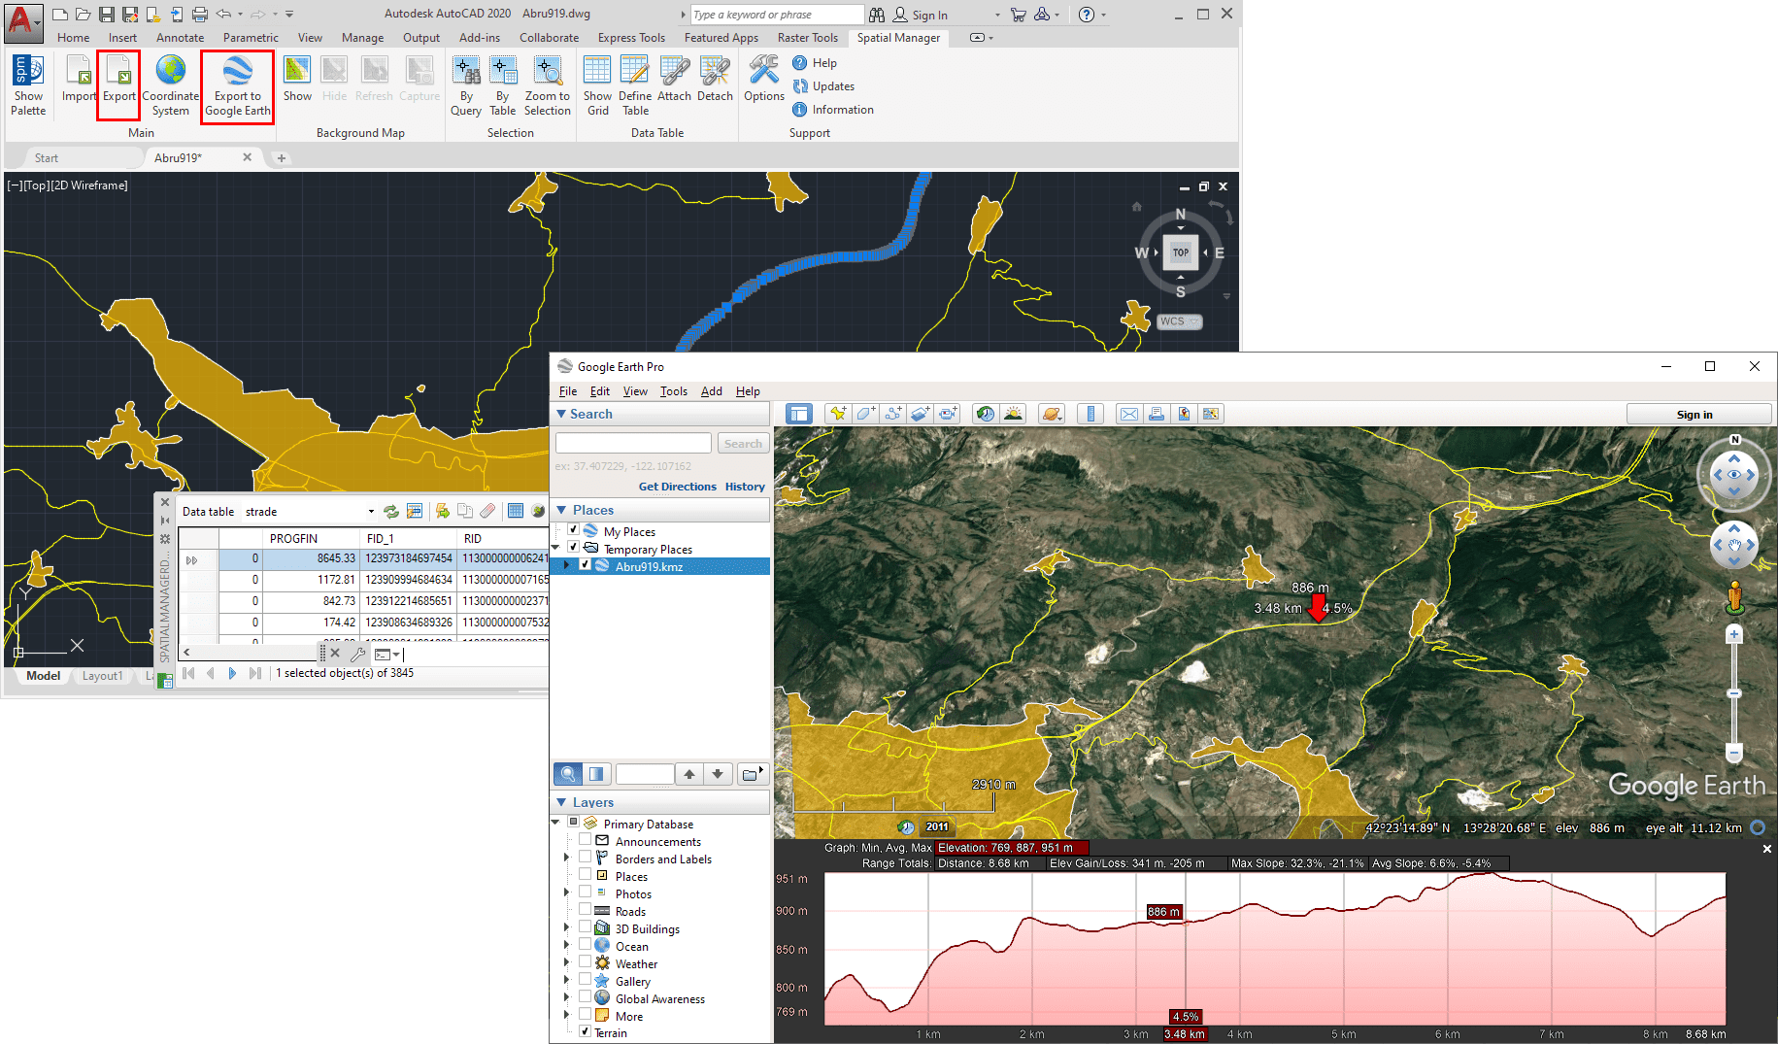Switch planets icon in Google Earth toolbar
This screenshot has height=1044, width=1778.
tap(1052, 414)
